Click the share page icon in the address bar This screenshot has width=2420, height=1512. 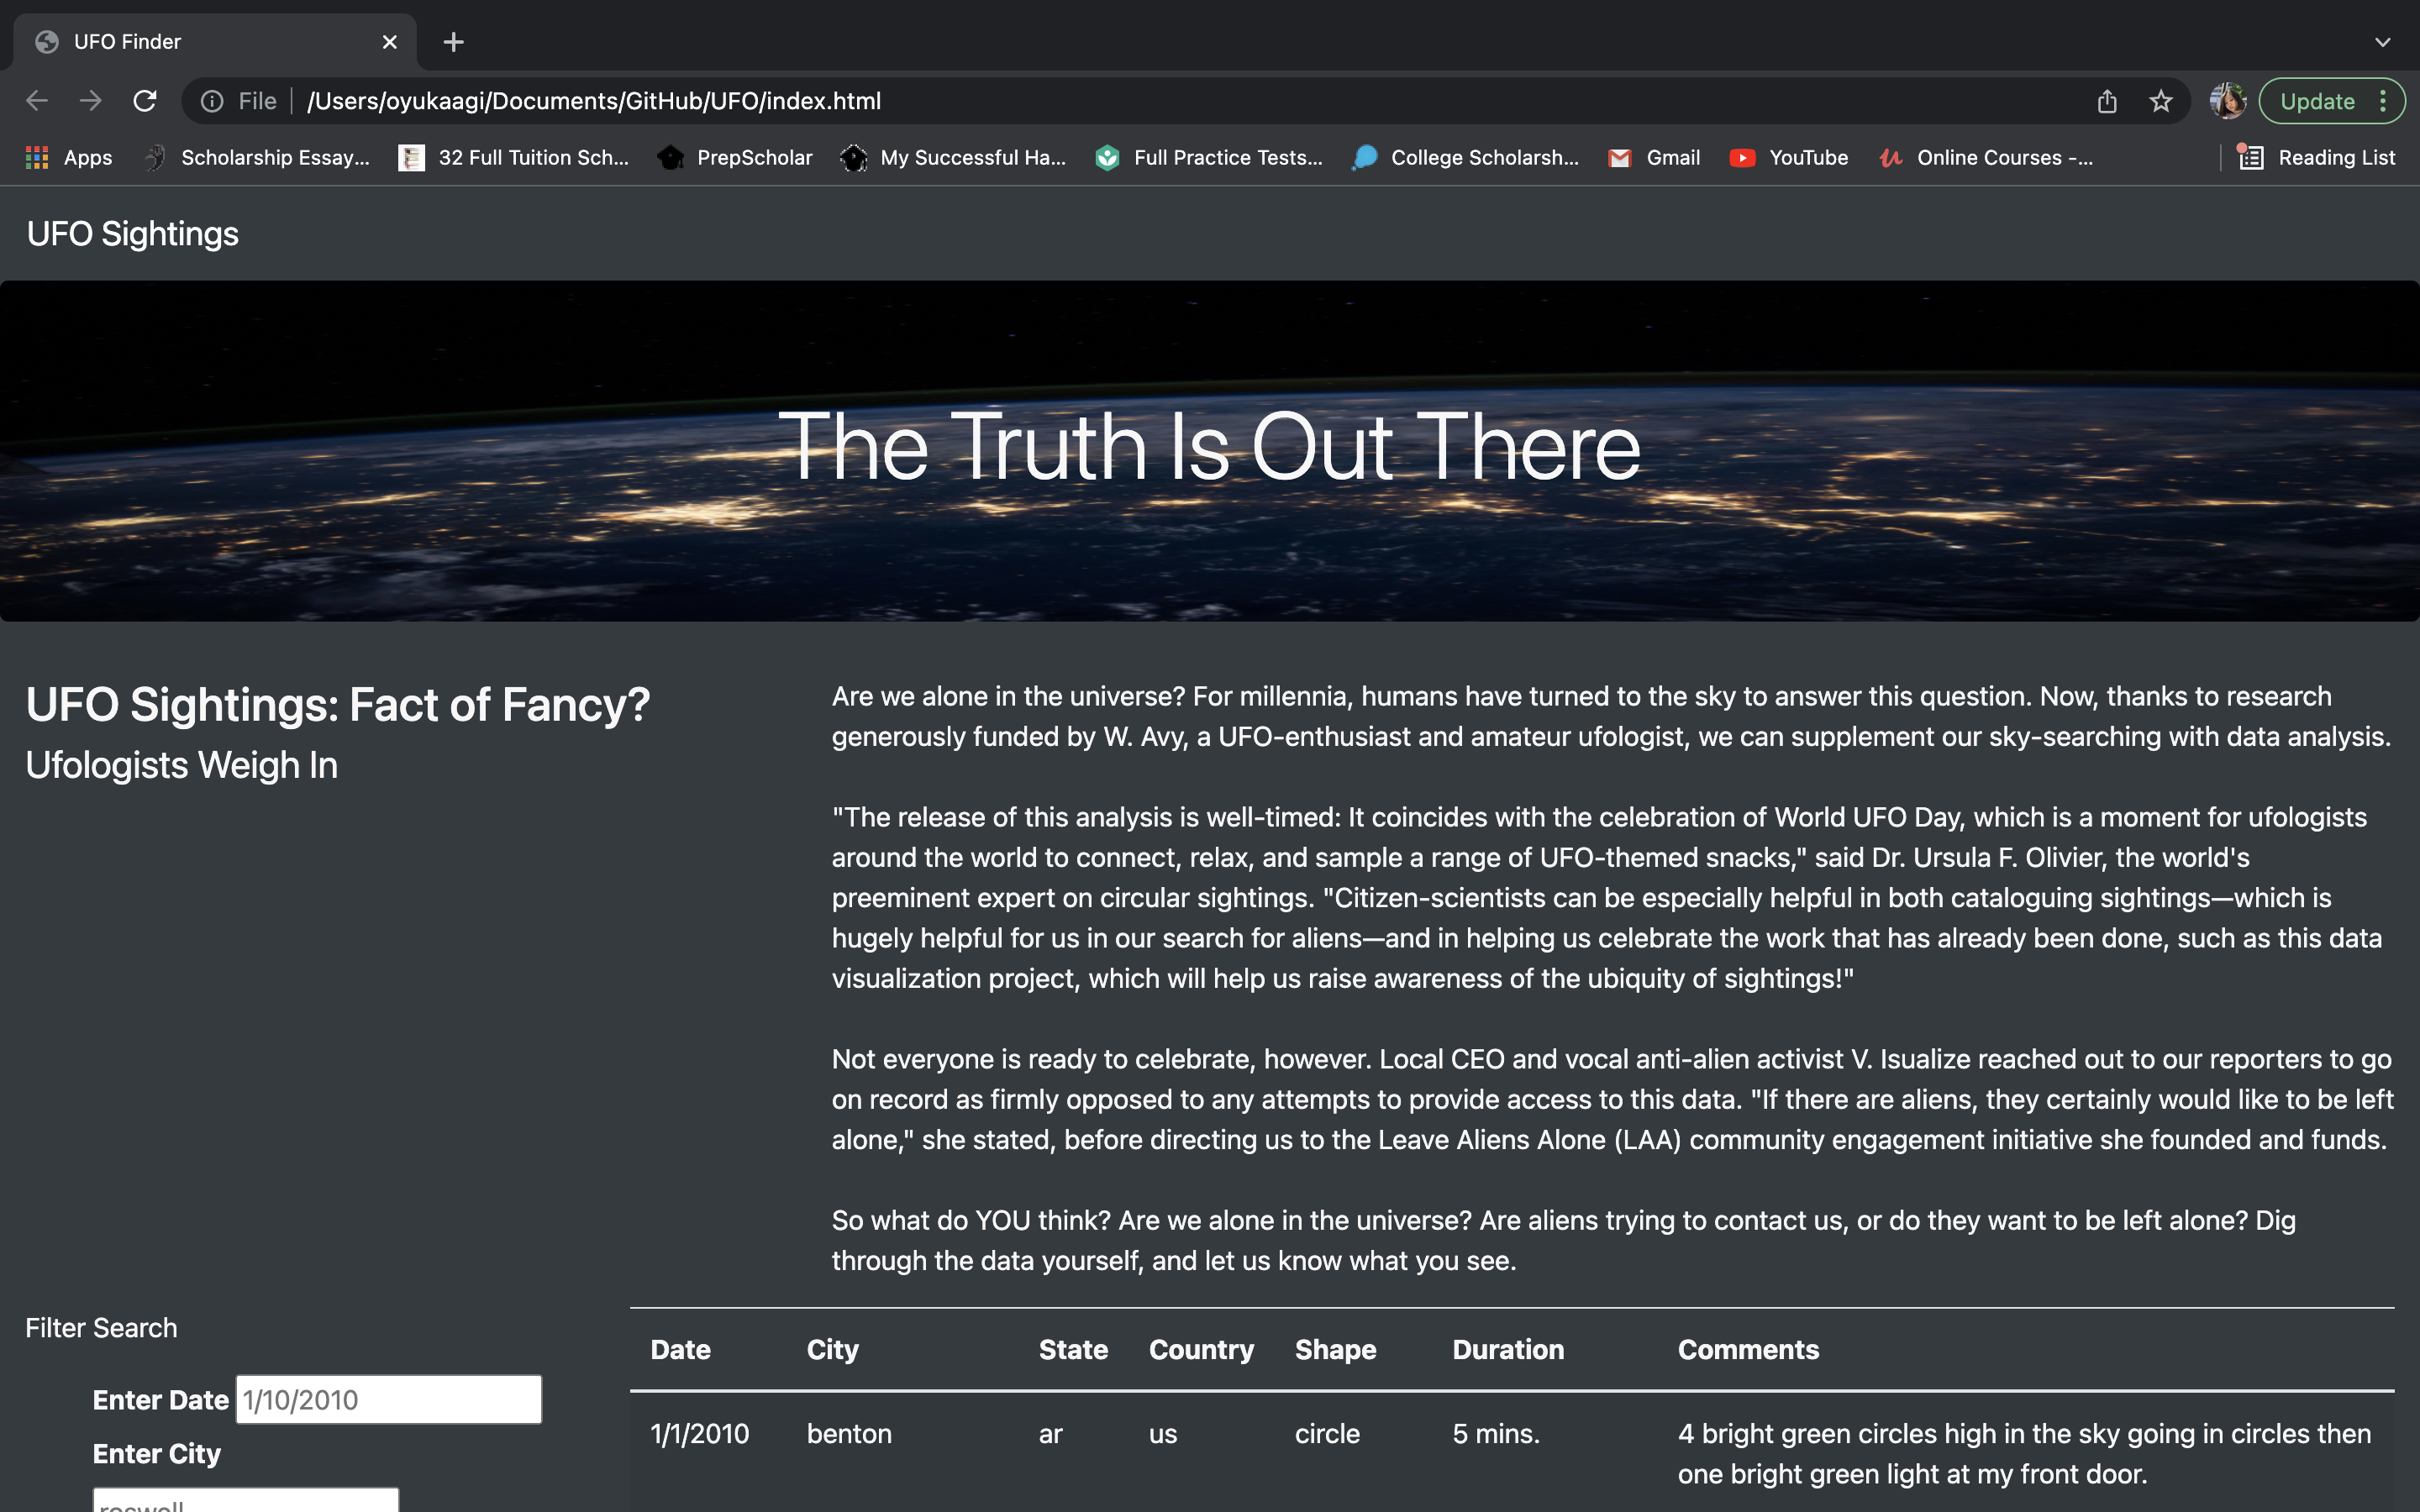coord(2107,101)
